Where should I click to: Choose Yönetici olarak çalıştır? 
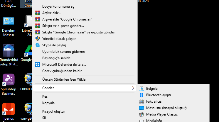click(x=85, y=39)
